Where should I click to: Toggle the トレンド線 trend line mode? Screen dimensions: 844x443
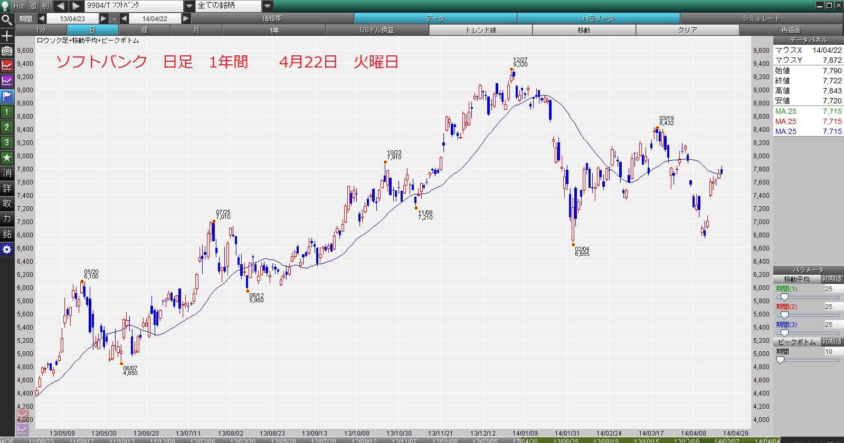pyautogui.click(x=481, y=30)
